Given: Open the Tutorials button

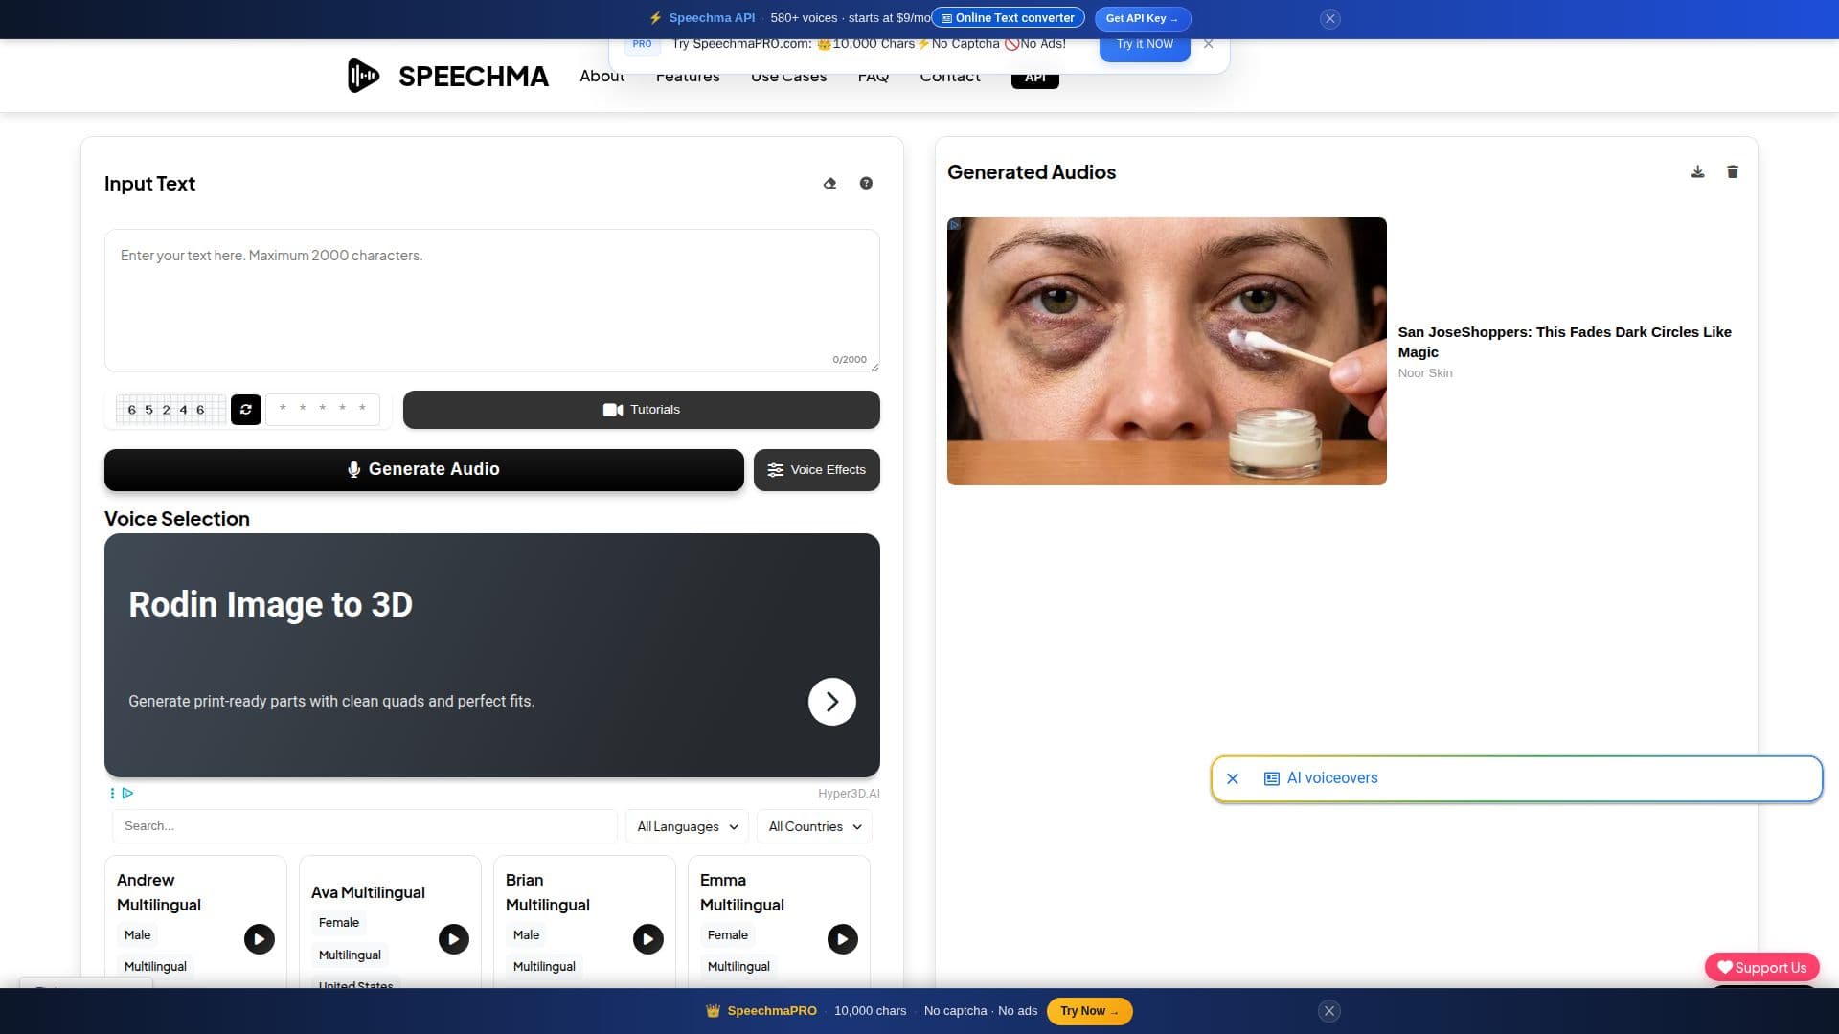Looking at the screenshot, I should [641, 410].
